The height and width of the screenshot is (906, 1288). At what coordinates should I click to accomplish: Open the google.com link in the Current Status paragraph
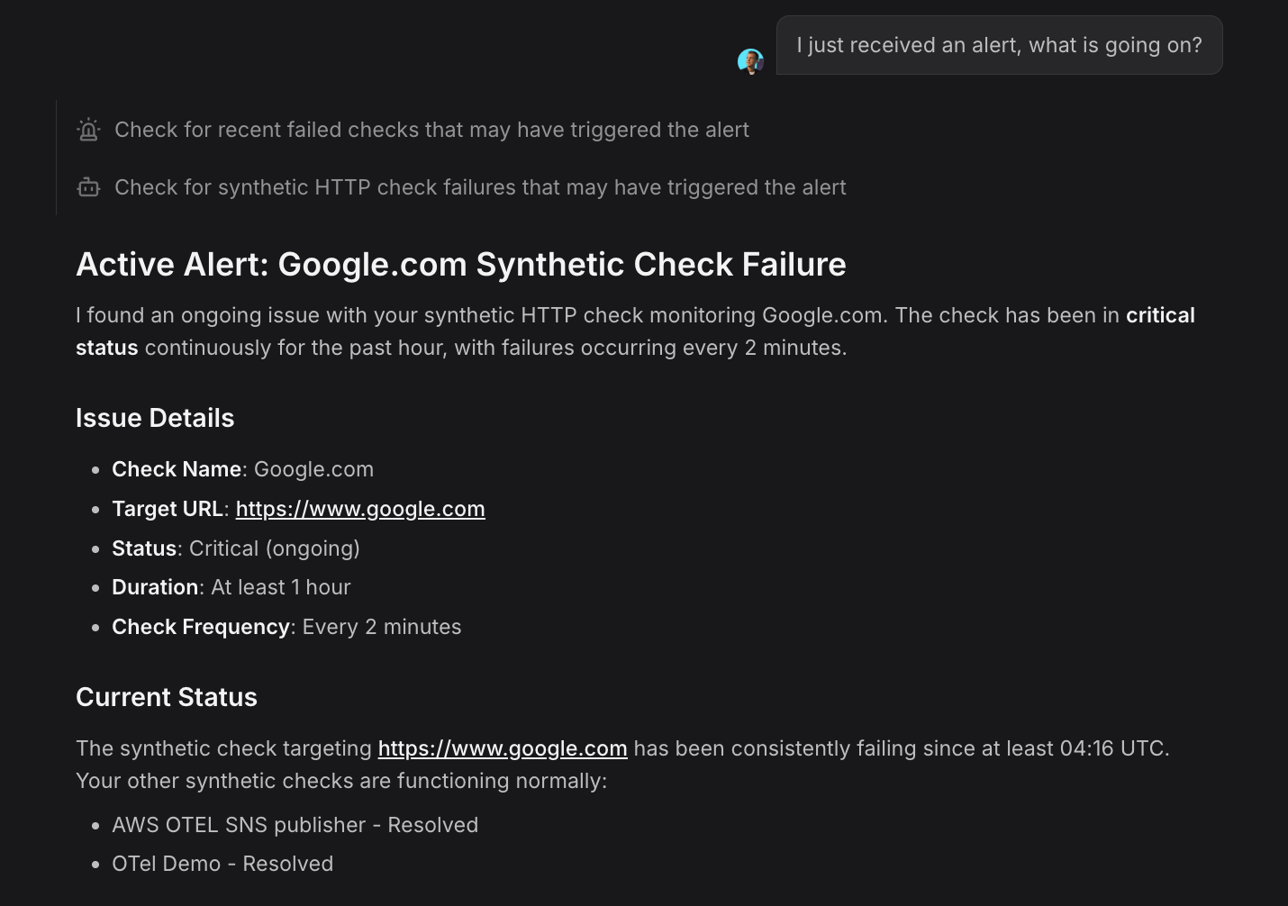pos(503,748)
